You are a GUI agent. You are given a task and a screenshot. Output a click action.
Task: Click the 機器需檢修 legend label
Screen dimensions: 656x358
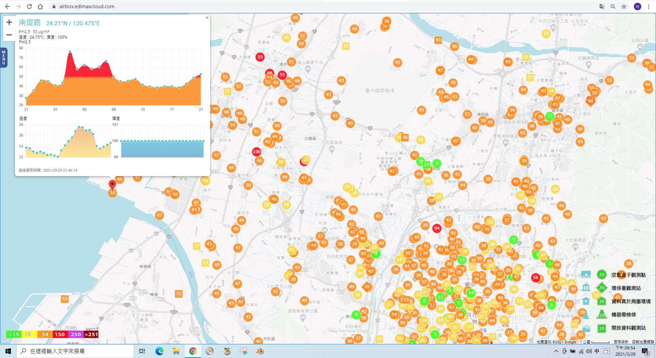624,315
